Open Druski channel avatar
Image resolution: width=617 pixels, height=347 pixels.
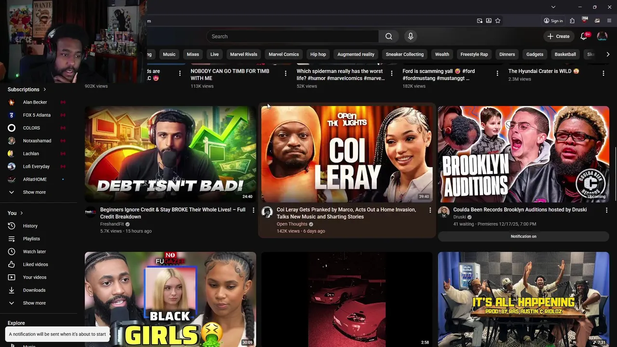tap(444, 213)
